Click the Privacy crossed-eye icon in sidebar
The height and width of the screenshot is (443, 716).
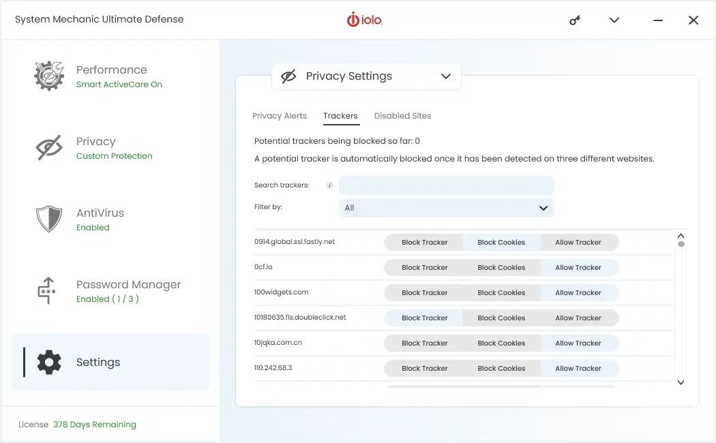49,148
